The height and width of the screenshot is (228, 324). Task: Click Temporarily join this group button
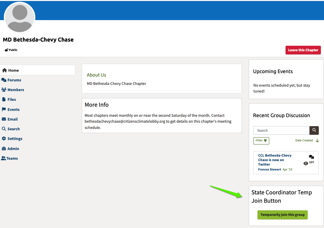tap(282, 215)
